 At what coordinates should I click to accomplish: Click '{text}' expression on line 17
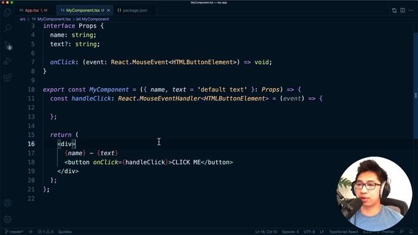tap(107, 153)
